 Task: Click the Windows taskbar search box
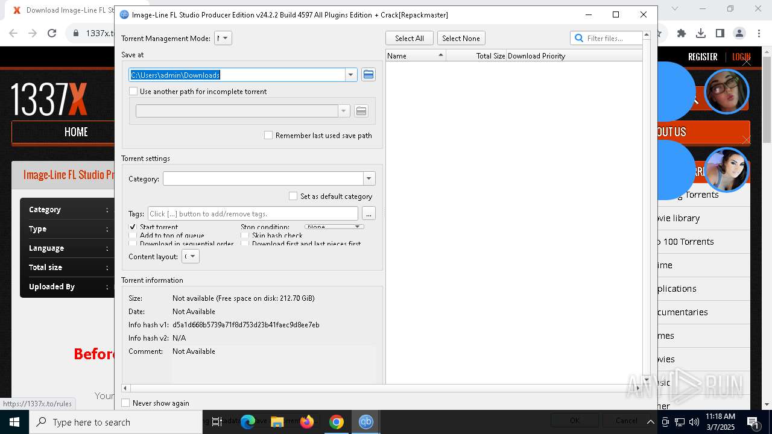(116, 422)
